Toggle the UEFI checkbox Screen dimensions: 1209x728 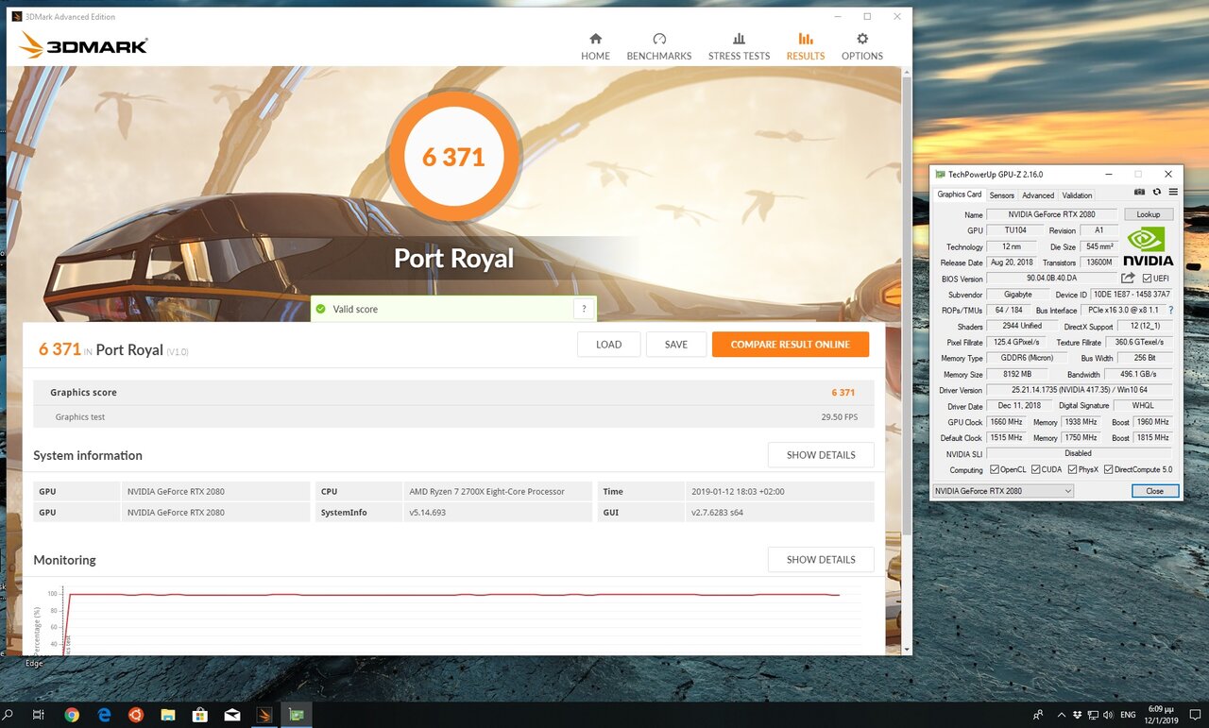point(1147,279)
